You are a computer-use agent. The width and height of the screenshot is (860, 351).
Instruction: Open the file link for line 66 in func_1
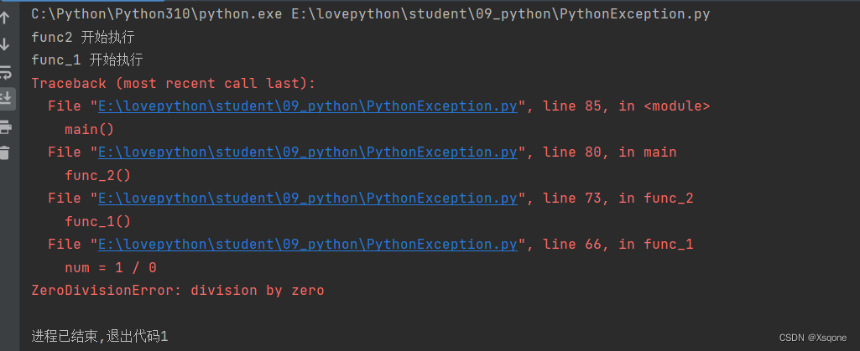coord(307,245)
